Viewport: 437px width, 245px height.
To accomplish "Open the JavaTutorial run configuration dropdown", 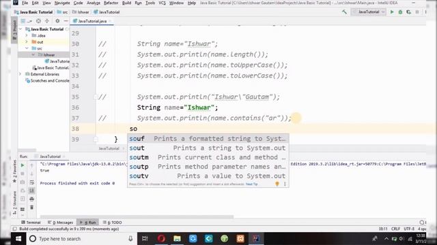I will 369,12.
